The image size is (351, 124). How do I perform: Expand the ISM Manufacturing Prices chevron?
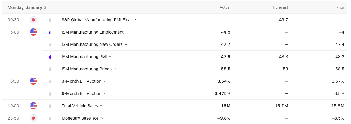115,69
